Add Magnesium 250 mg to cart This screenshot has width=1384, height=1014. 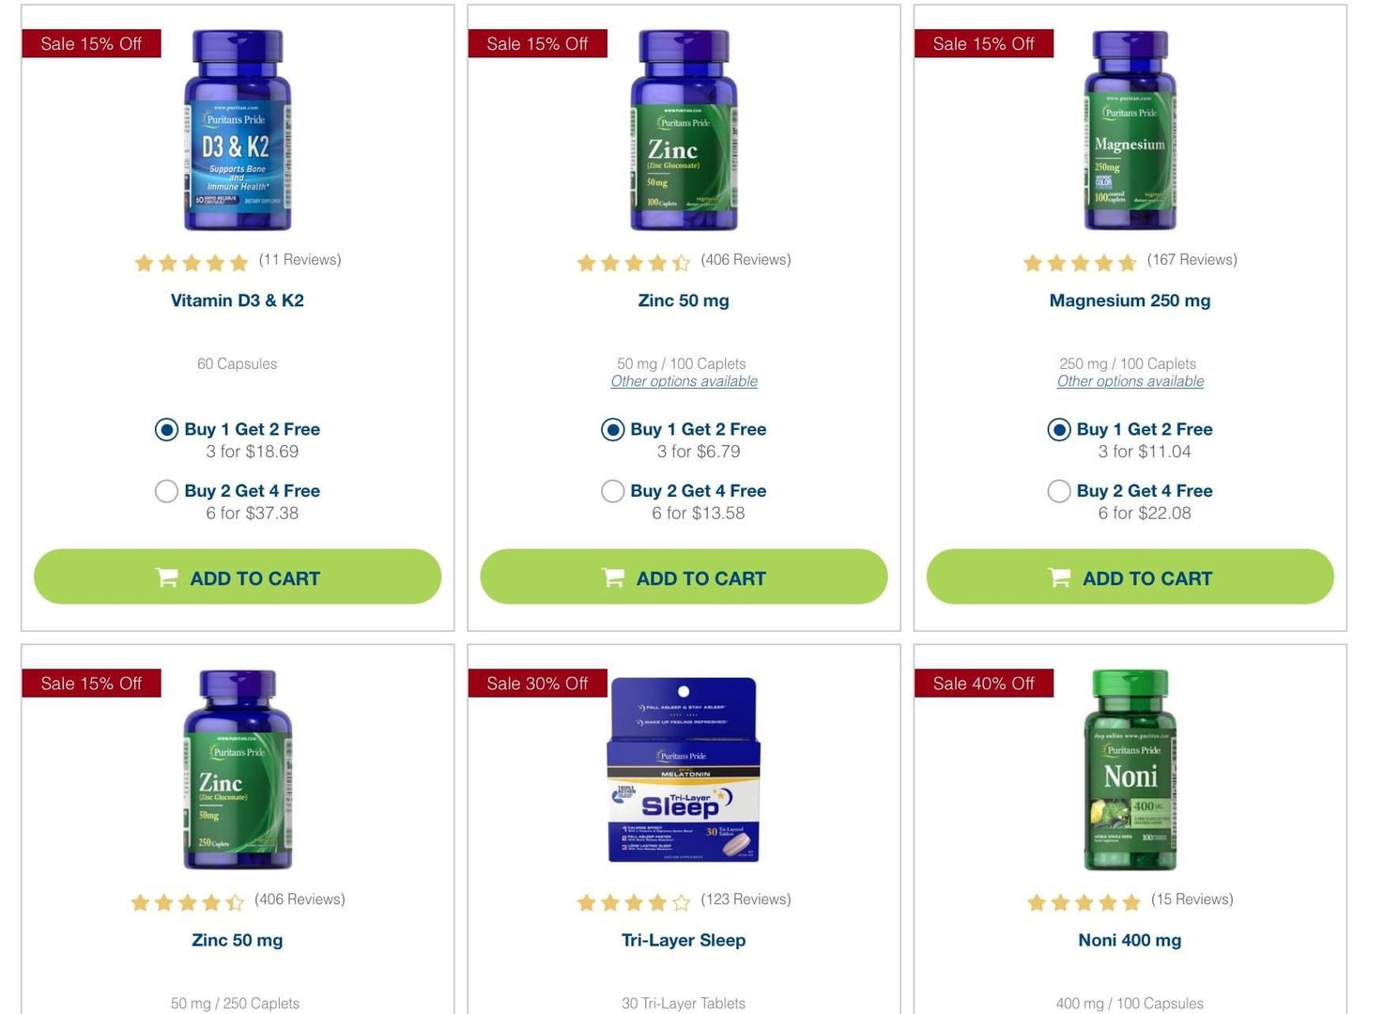pos(1130,576)
